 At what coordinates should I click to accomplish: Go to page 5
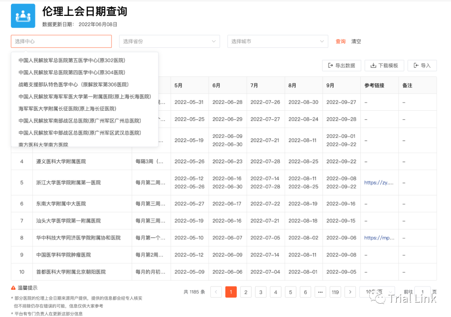(291, 292)
